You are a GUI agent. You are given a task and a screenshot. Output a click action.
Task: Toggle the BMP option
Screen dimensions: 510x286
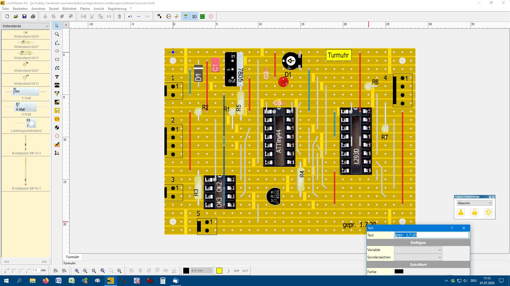point(237,271)
